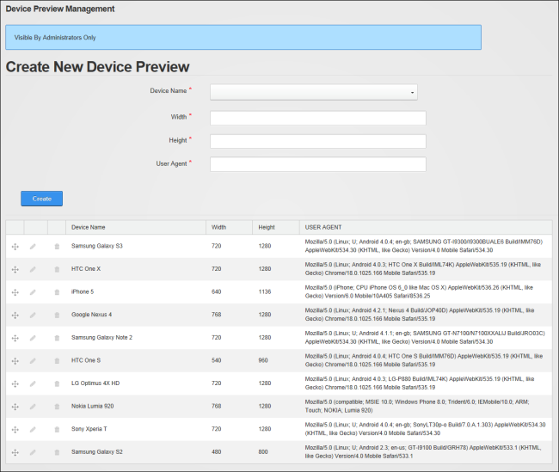Click the Samsung Galaxy S2 width value 480
The height and width of the screenshot is (472, 559).
coord(217,451)
